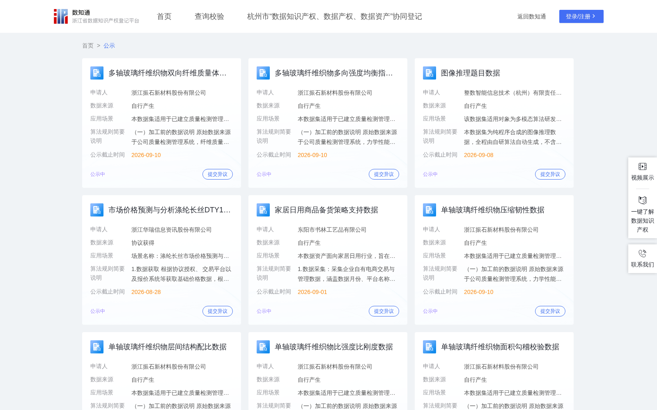Click 提交异议 on 单轴玻璃纤维织物压缩韧性数据 card
The image size is (657, 410).
550,311
